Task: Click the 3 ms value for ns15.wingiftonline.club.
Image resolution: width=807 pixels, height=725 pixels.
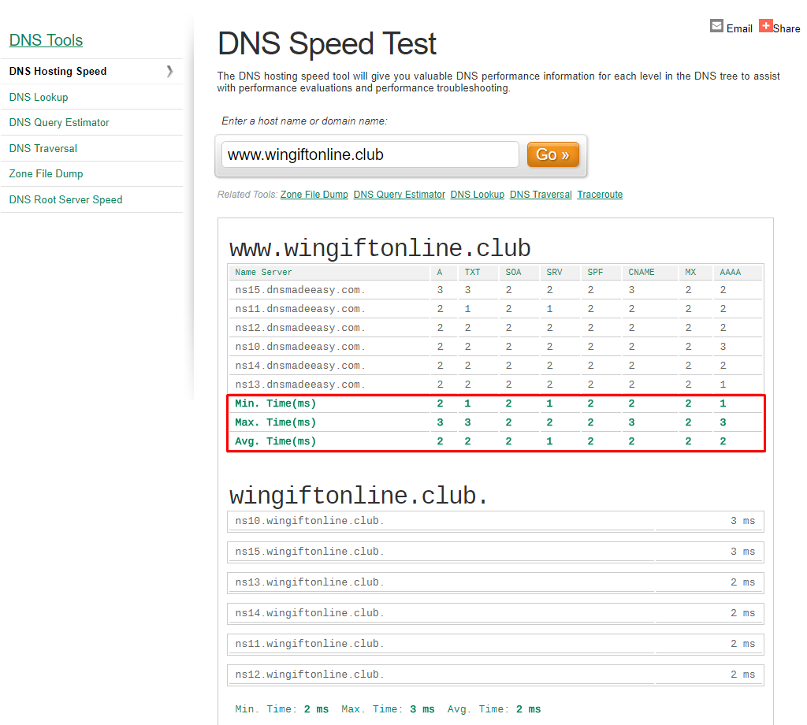Action: click(742, 552)
